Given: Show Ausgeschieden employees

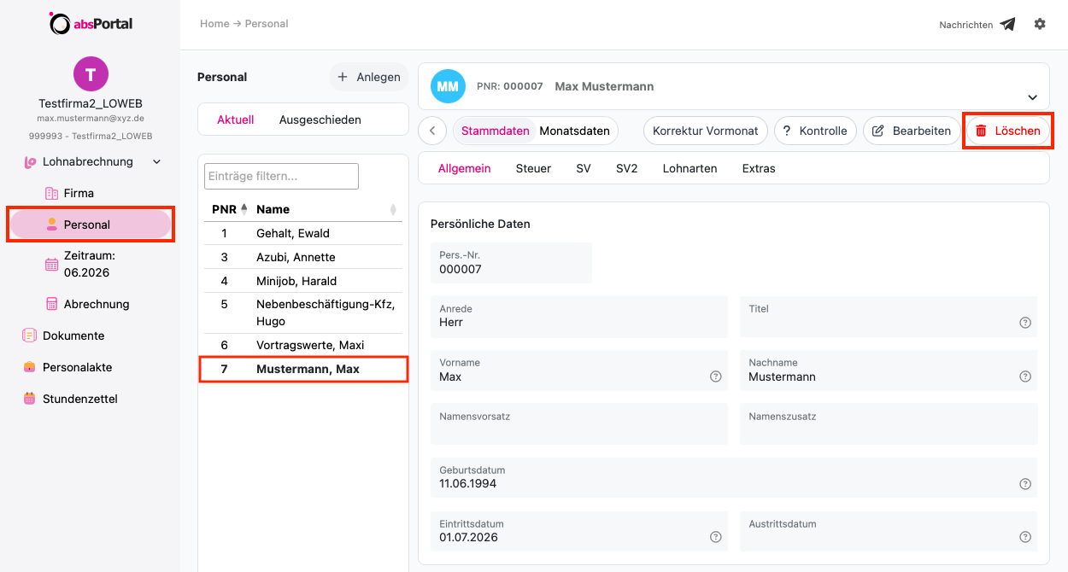Looking at the screenshot, I should click(320, 120).
